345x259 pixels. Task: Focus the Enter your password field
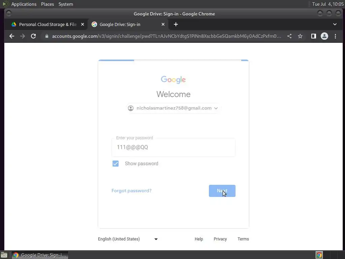174,147
